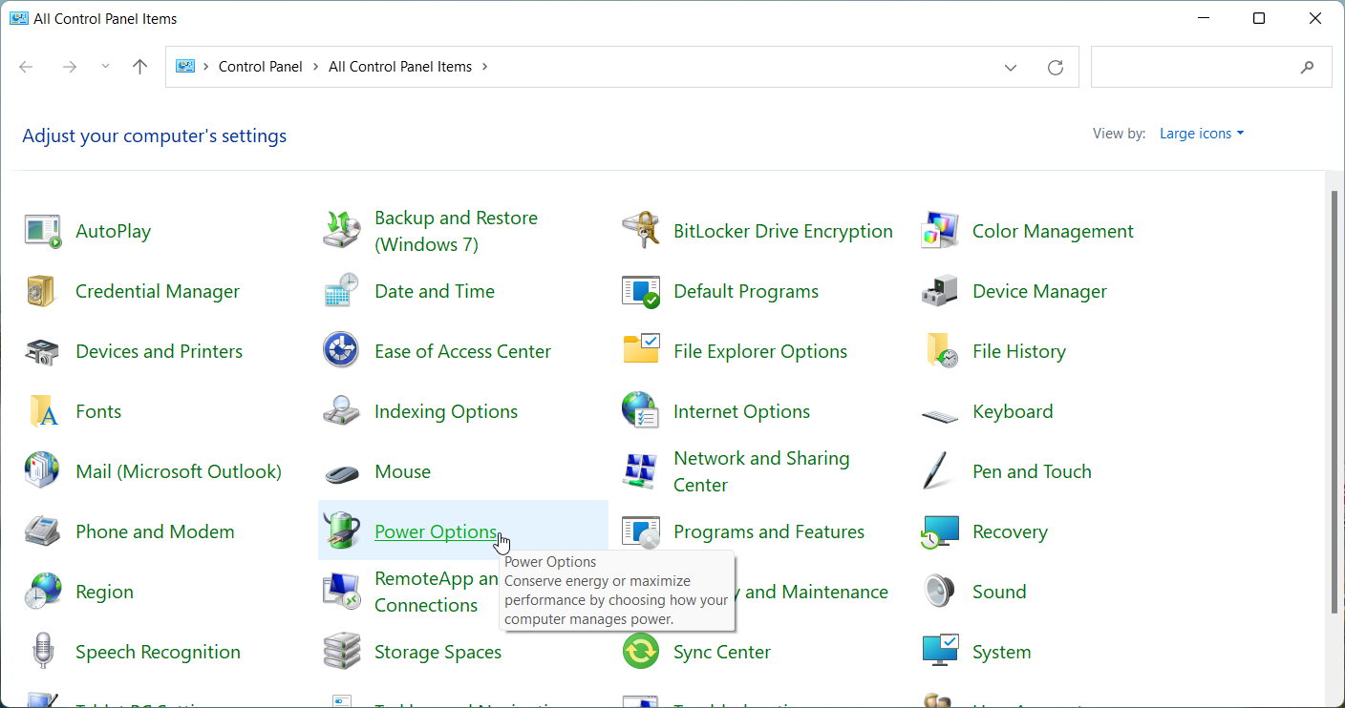
Task: Click the vertical scrollbar thumb
Action: tap(1334, 401)
